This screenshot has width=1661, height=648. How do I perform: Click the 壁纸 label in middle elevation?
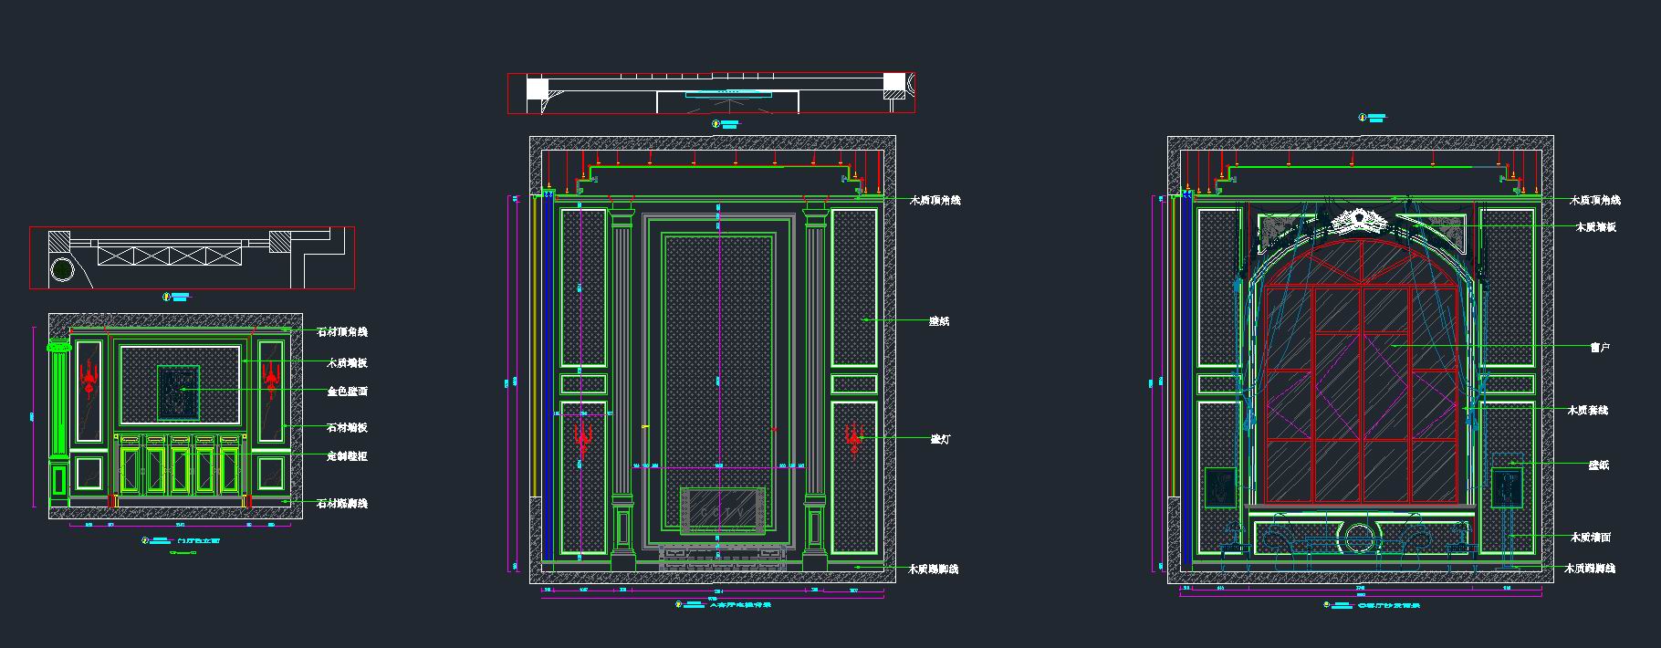(939, 321)
